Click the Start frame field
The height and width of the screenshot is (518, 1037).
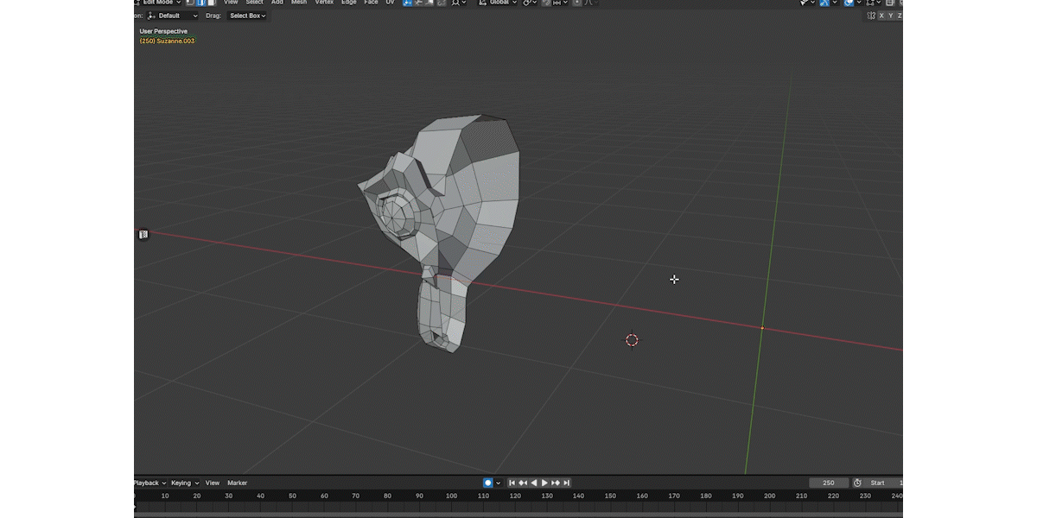tap(882, 483)
